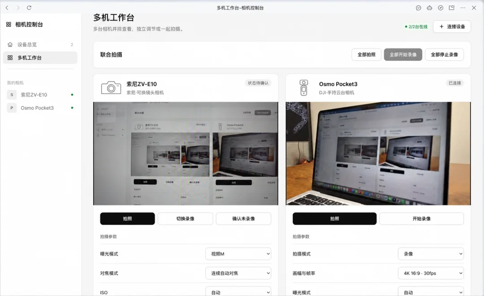The height and width of the screenshot is (296, 484).
Task: Open Osmo Pocket3 曝光模式 dropdown
Action: point(431,292)
